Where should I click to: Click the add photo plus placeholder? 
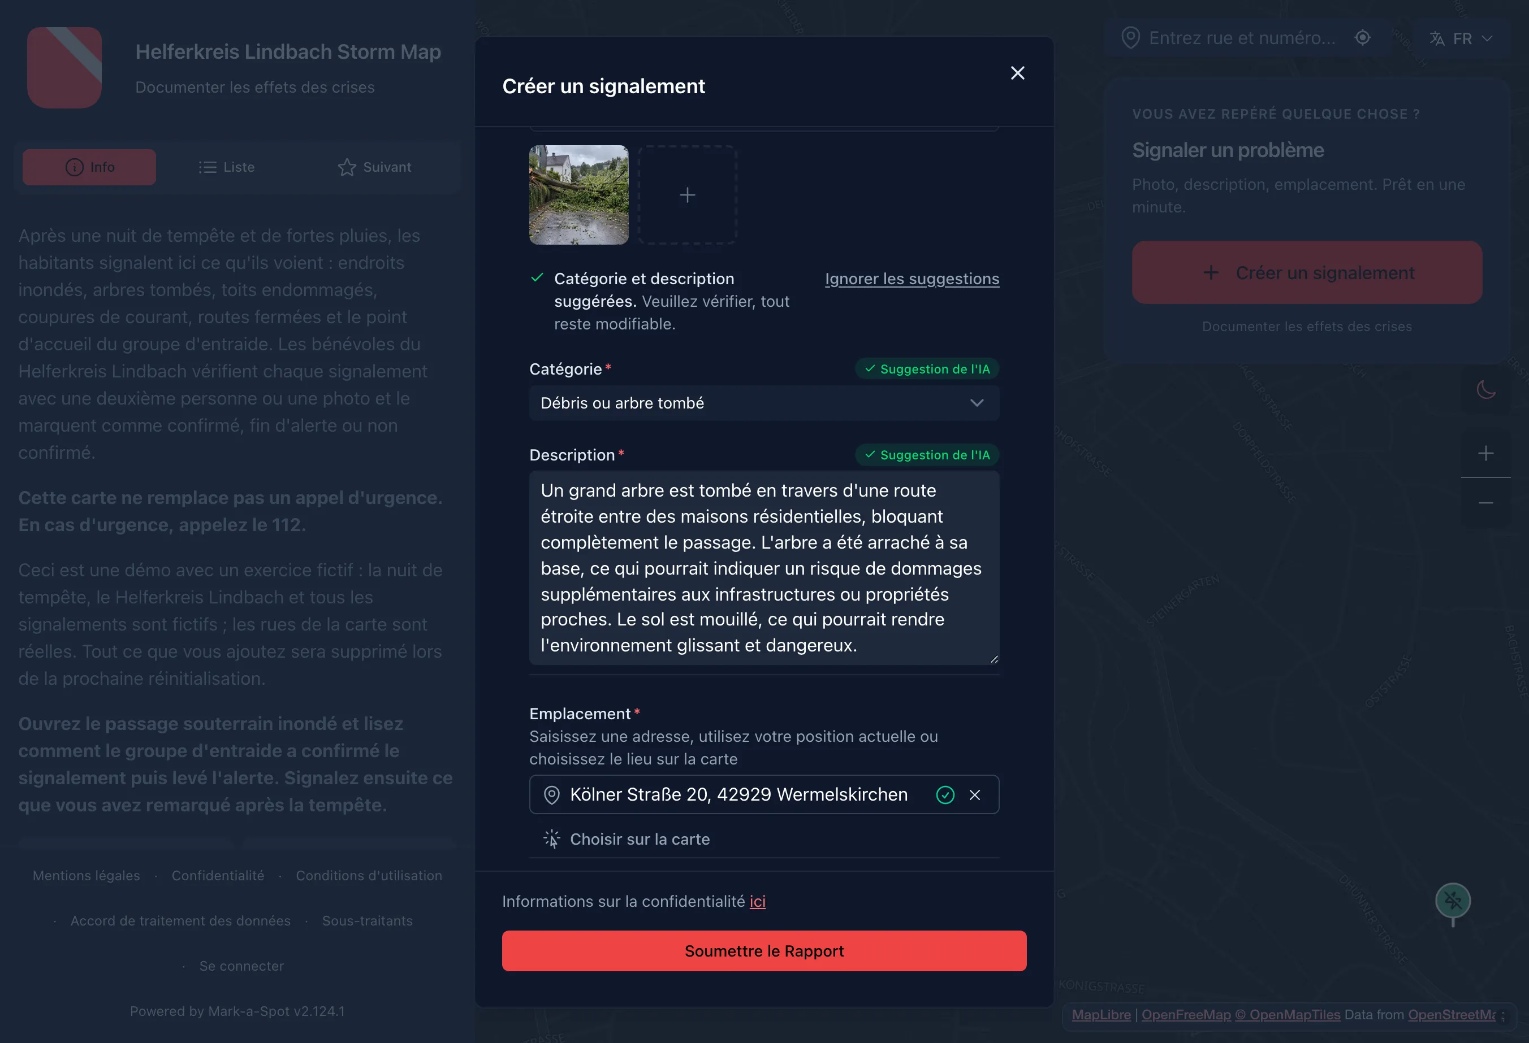pyautogui.click(x=688, y=195)
